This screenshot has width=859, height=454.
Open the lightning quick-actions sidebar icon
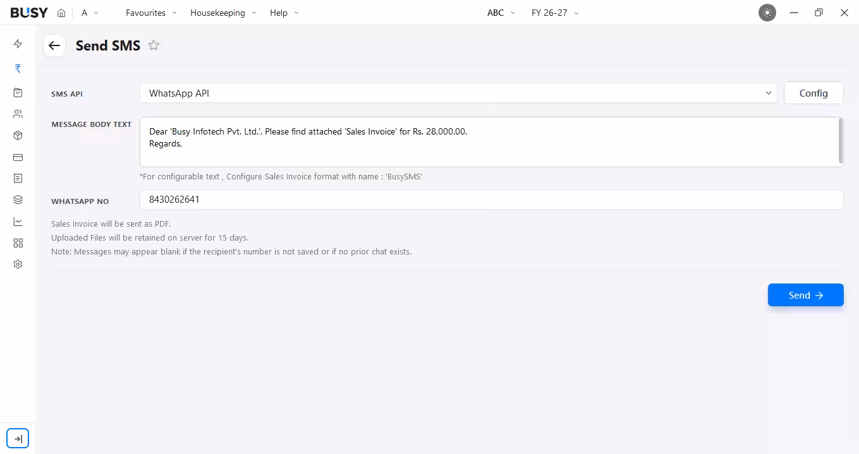coord(18,44)
